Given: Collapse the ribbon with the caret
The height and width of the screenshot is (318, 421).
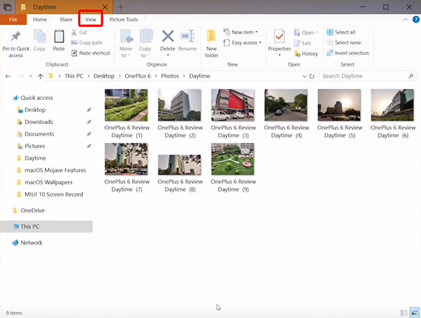Looking at the screenshot, I should point(405,19).
